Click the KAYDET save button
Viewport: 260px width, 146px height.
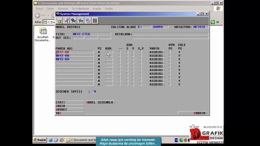pyautogui.click(x=70, y=109)
